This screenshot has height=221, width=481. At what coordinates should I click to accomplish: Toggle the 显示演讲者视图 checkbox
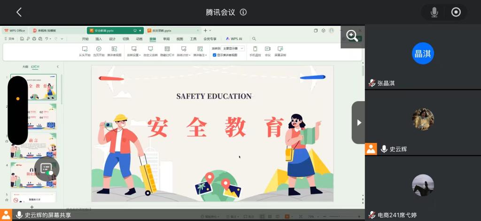(x=215, y=55)
